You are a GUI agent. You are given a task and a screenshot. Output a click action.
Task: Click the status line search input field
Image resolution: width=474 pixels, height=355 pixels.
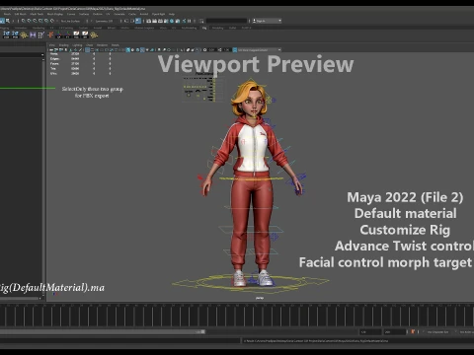pos(226,21)
